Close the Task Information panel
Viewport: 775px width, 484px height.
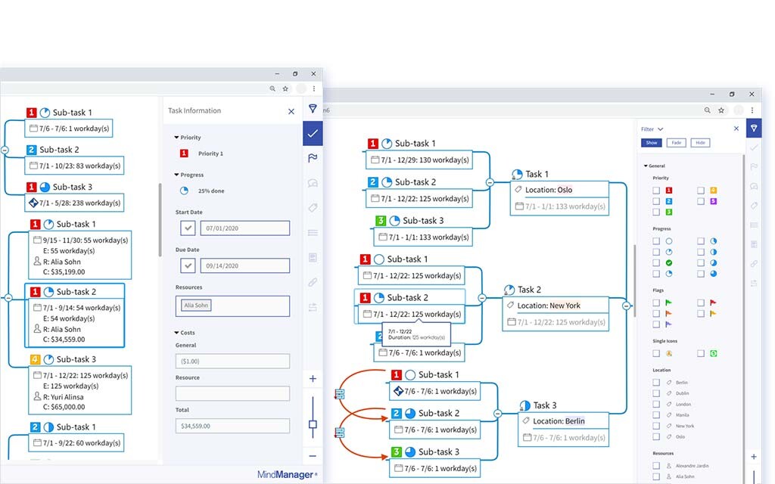(x=291, y=112)
